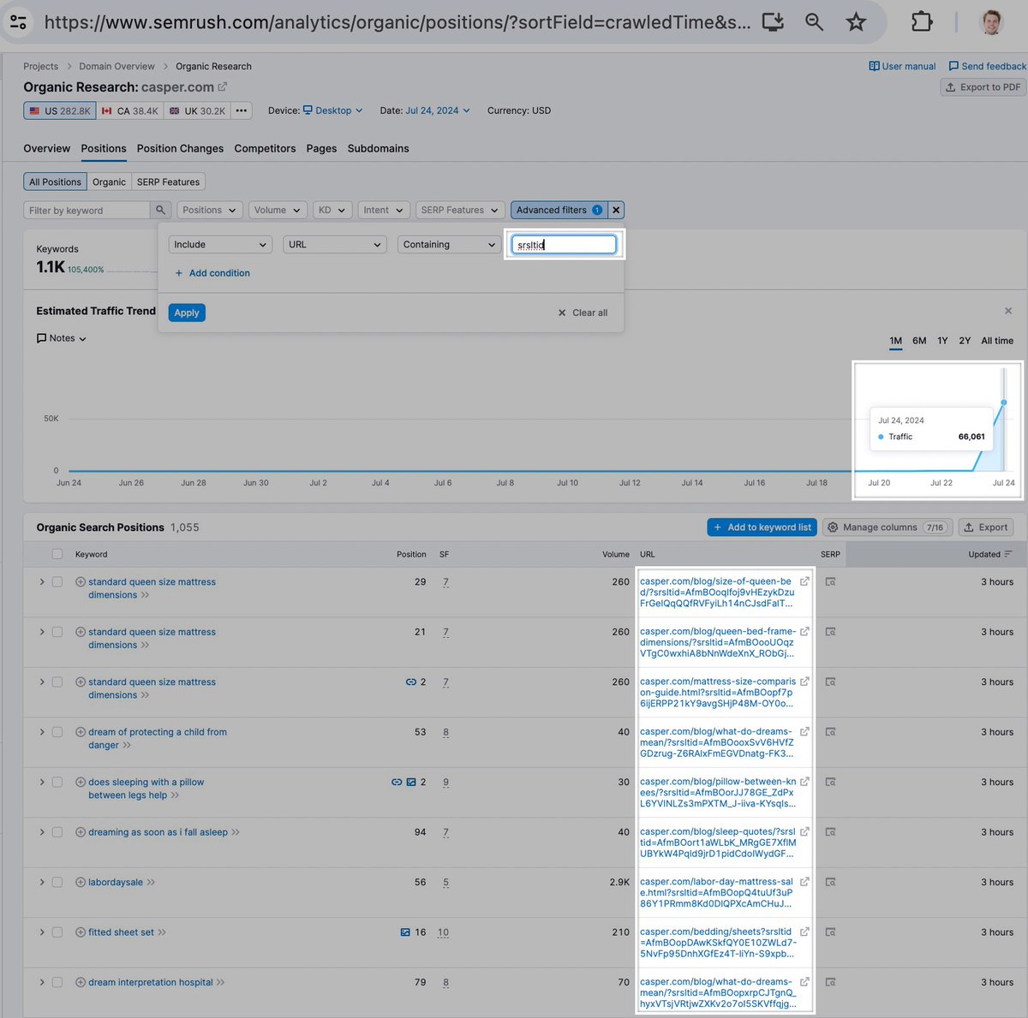Check the row for does sleeping with a pillow
Viewport: 1028px width, 1018px height.
click(x=57, y=782)
